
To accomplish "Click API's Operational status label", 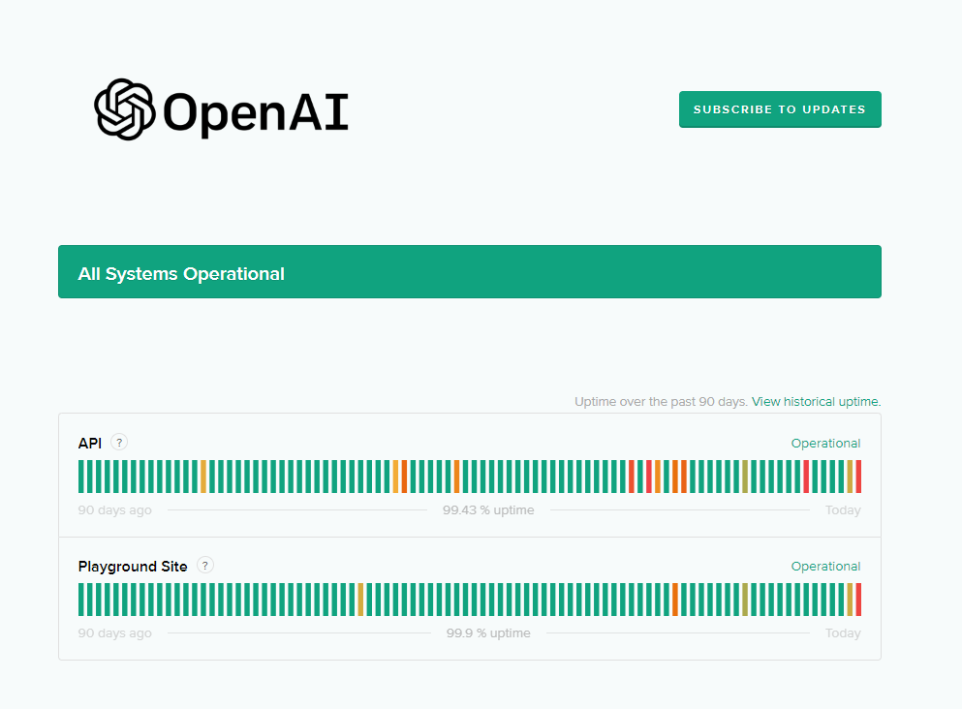I will (x=825, y=444).
